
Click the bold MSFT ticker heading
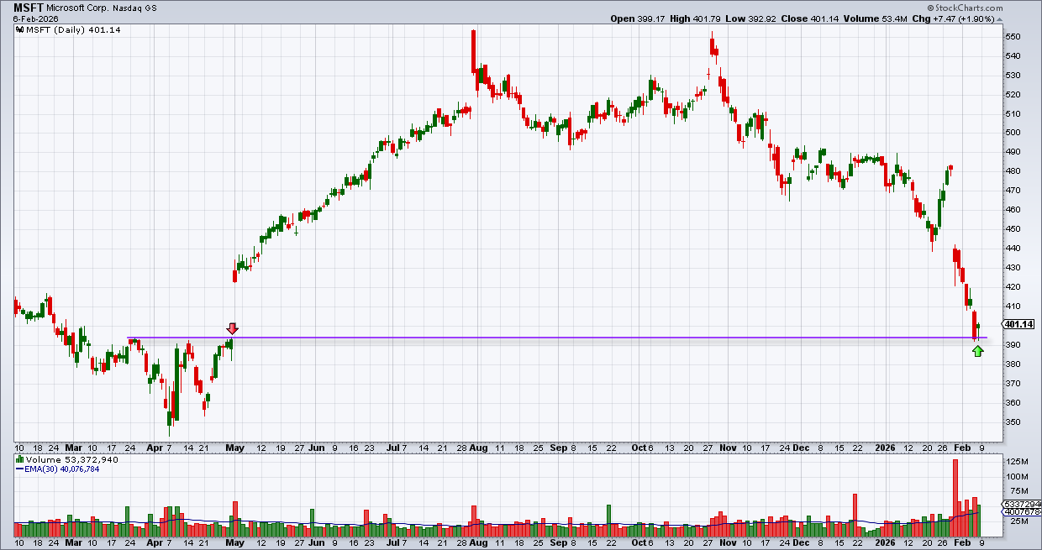(29, 7)
